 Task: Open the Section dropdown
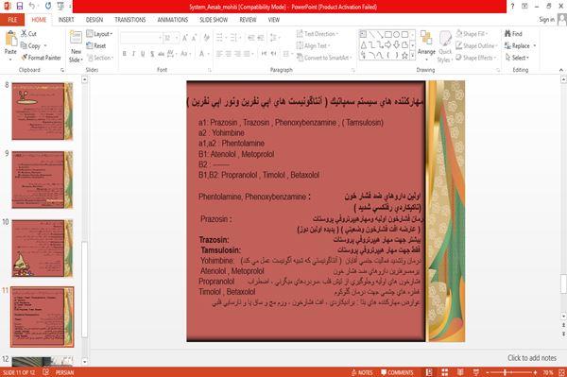tap(100, 58)
